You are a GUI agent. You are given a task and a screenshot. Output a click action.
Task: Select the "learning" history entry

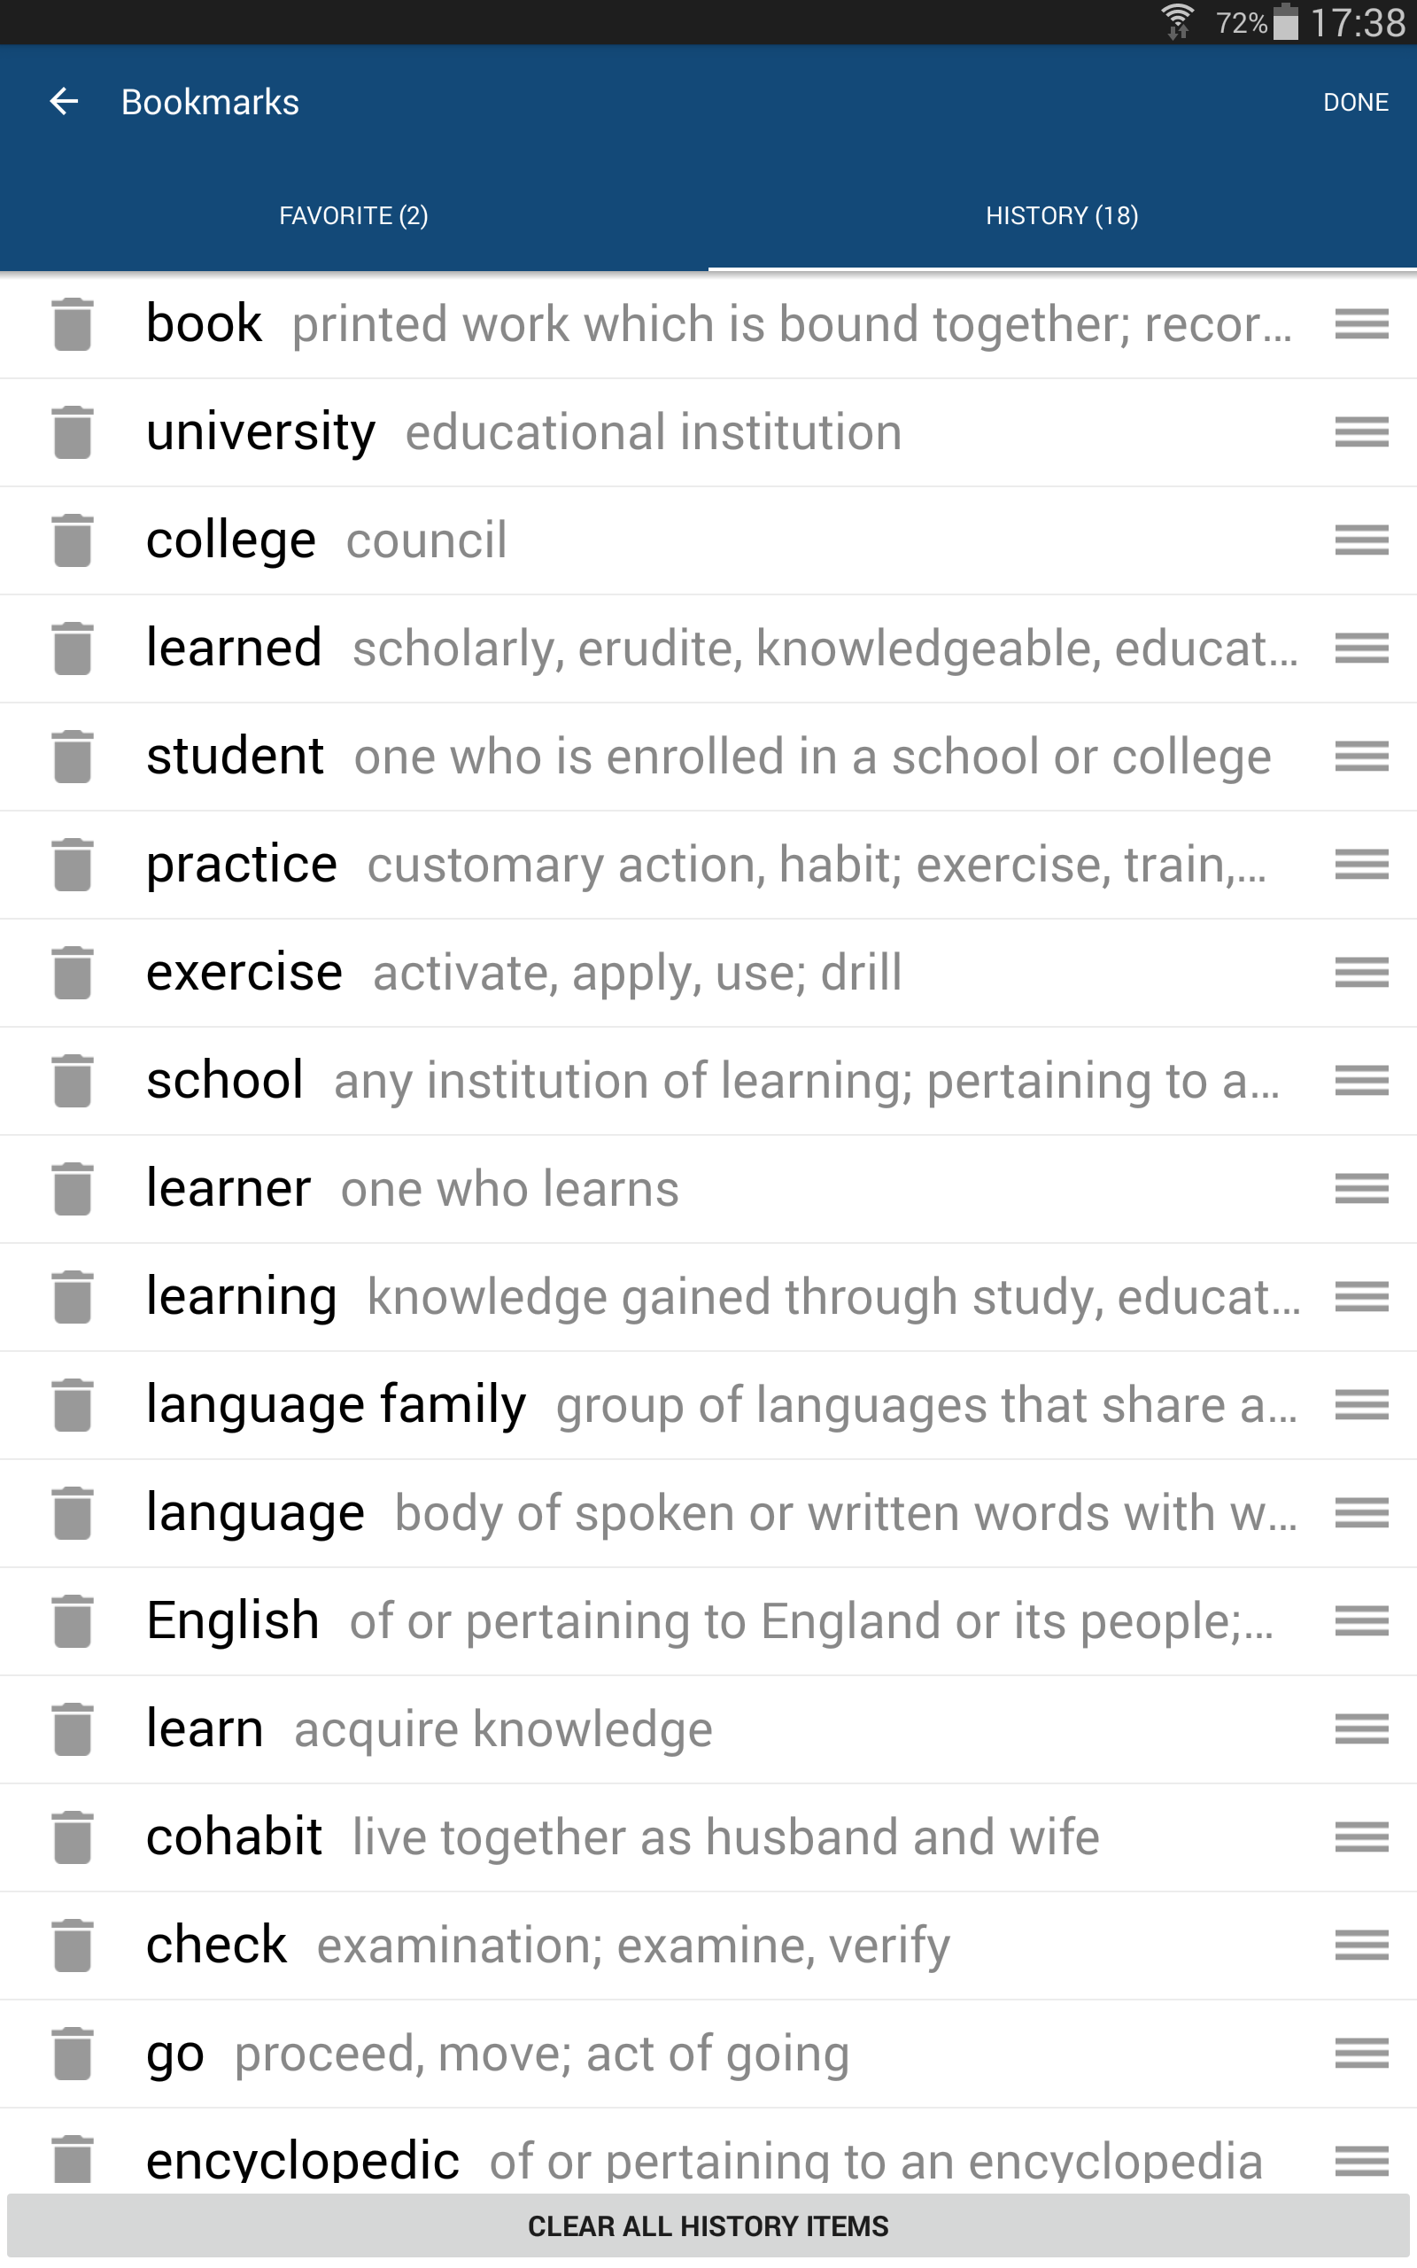(x=656, y=1296)
